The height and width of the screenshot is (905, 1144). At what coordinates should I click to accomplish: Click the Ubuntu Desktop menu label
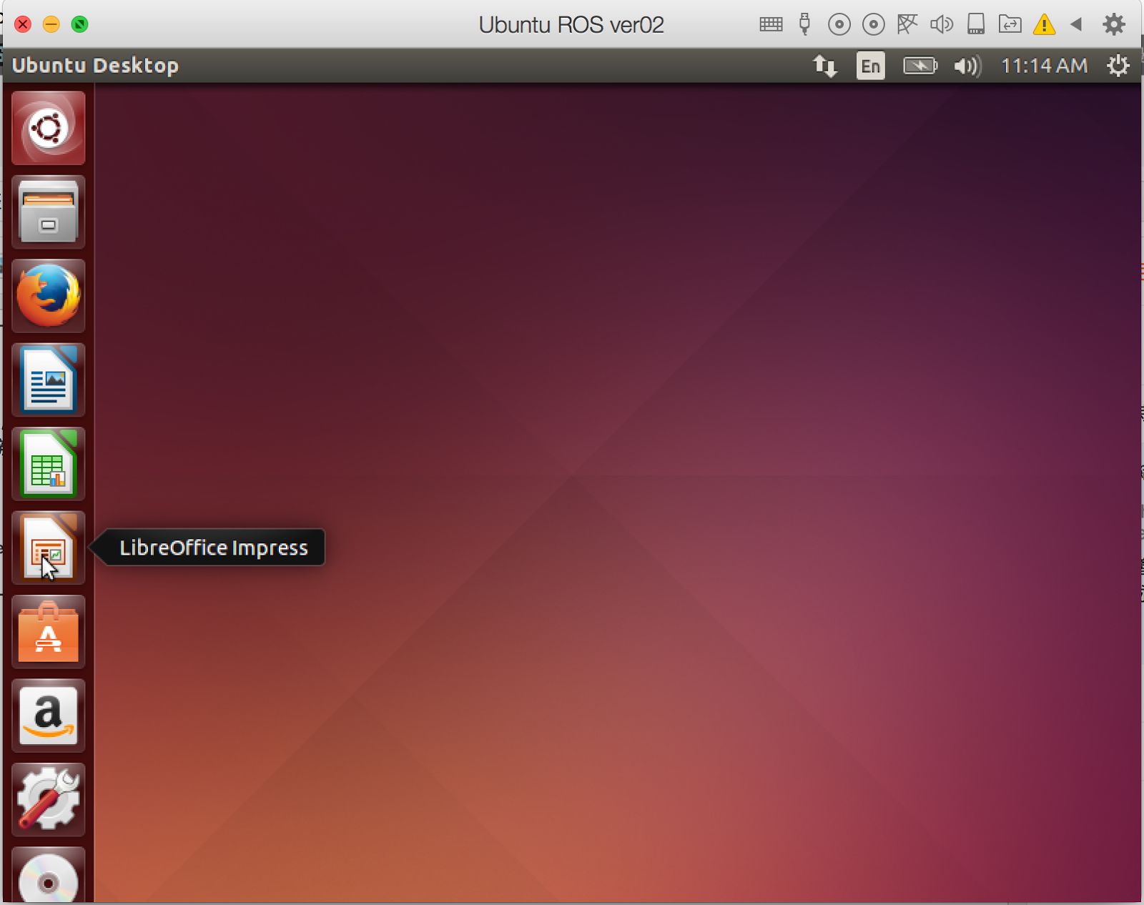95,65
